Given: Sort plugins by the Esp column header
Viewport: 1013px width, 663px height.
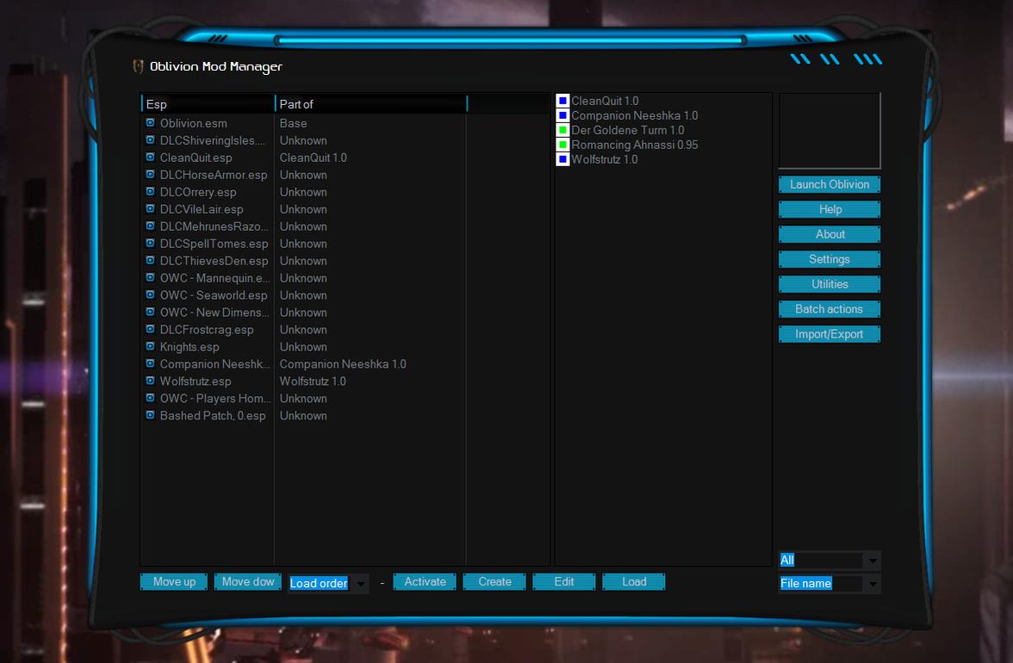Looking at the screenshot, I should click(207, 104).
